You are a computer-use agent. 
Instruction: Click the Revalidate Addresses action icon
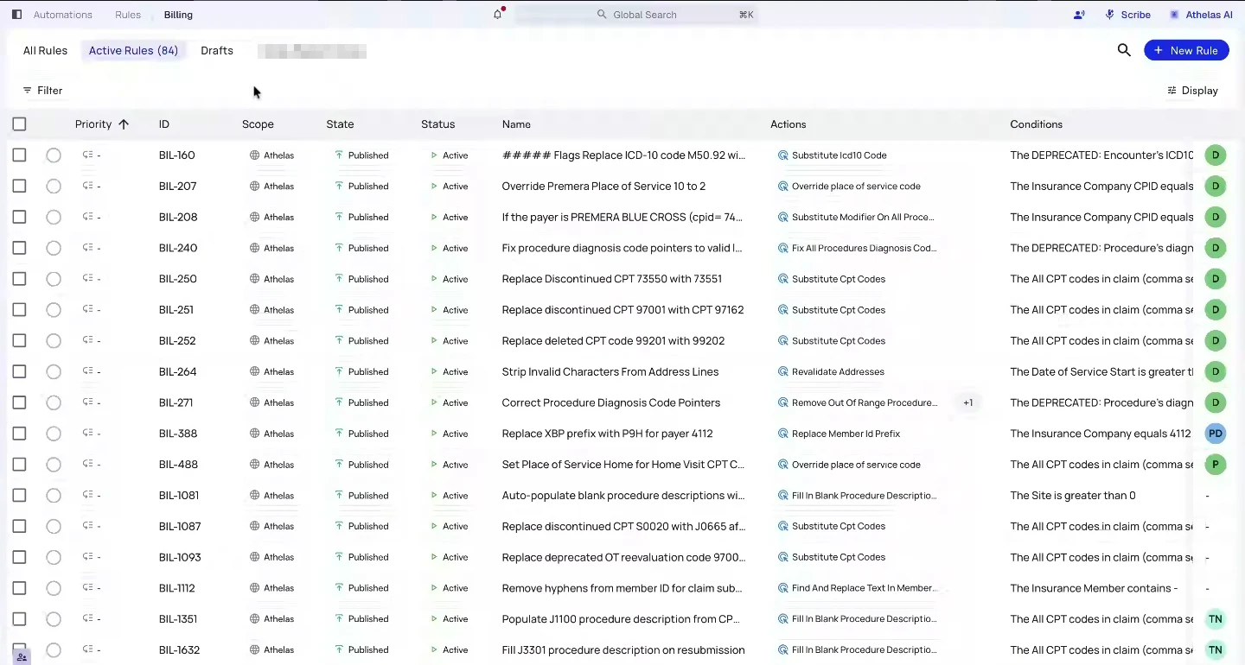click(783, 371)
